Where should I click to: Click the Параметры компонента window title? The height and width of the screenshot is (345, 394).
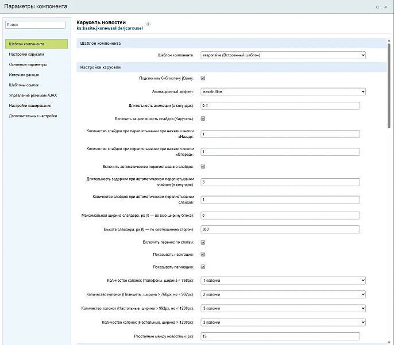pyautogui.click(x=36, y=6)
